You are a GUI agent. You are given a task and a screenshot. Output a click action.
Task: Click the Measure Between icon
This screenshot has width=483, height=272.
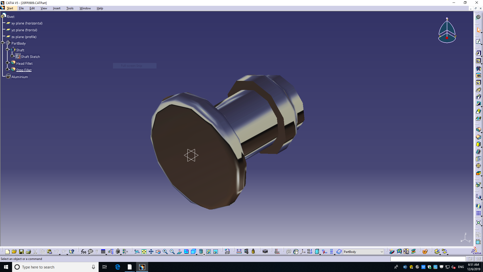(239, 252)
